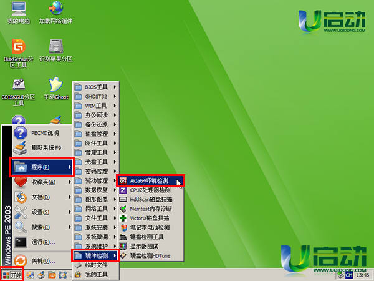This screenshot has width=374, height=281.
Task: Click first quick launch icon beside Start
Action: coord(31,275)
